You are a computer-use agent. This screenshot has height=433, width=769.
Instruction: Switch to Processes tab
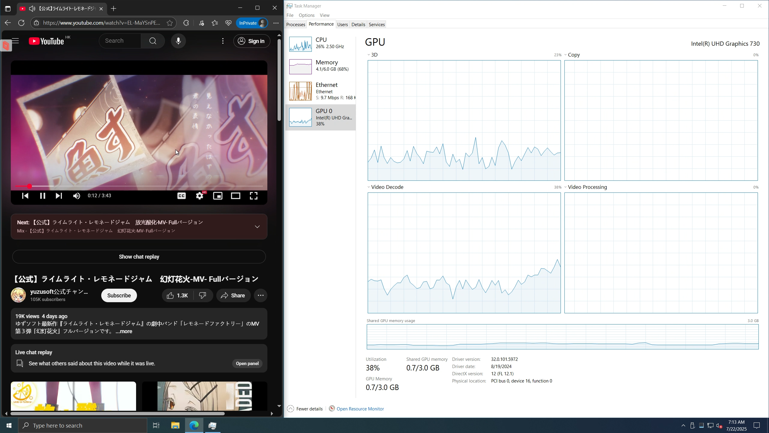pos(296,24)
